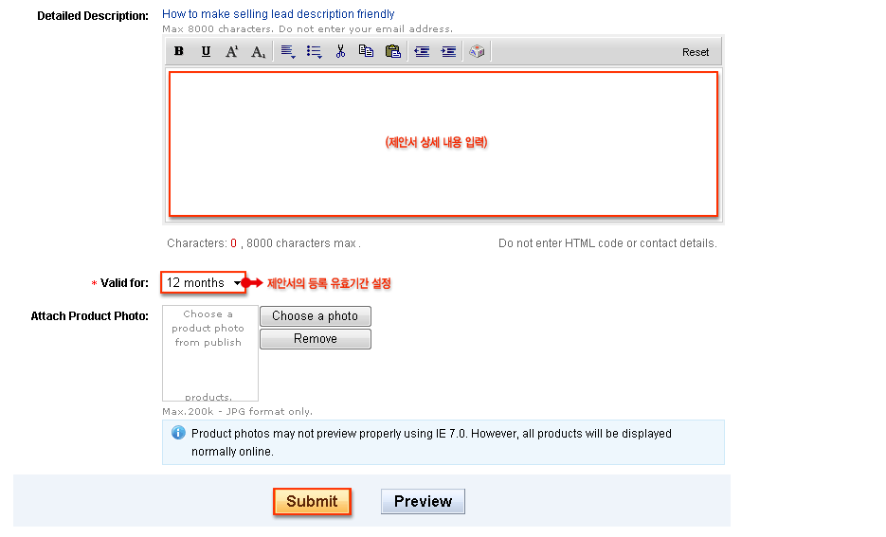Viewport: 886px width, 537px height.
Task: Click the product photo placeholder box
Action: pos(210,353)
